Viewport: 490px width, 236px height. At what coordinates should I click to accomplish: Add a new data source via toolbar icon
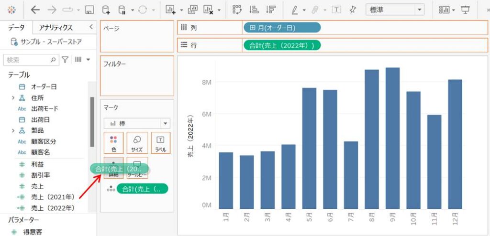coord(106,10)
